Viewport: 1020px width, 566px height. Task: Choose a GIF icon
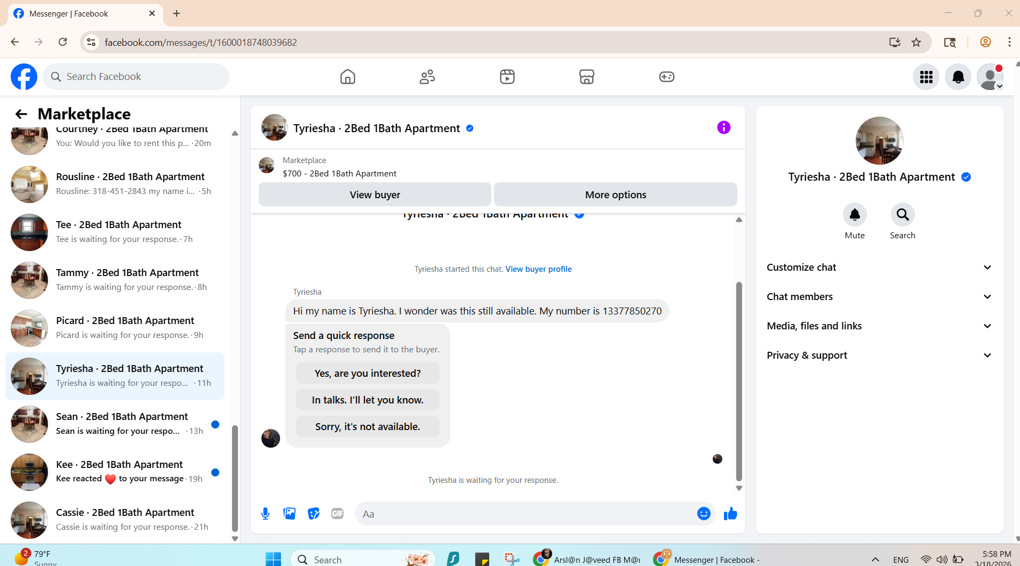pos(337,514)
